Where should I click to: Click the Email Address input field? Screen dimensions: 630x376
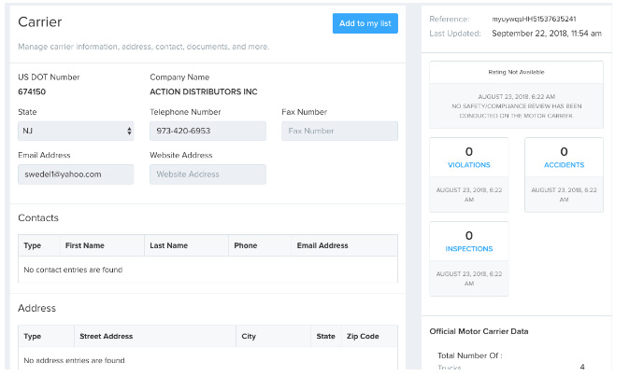point(76,174)
